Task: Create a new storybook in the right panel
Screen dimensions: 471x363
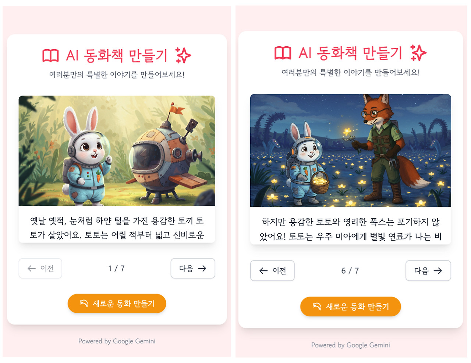Action: point(351,306)
